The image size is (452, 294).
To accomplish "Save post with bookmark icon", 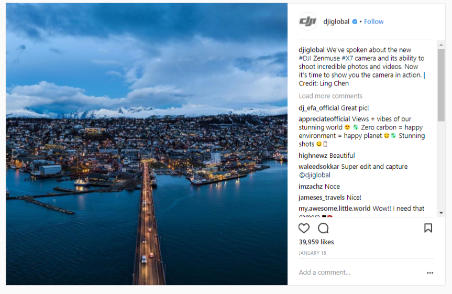I will pos(428,228).
